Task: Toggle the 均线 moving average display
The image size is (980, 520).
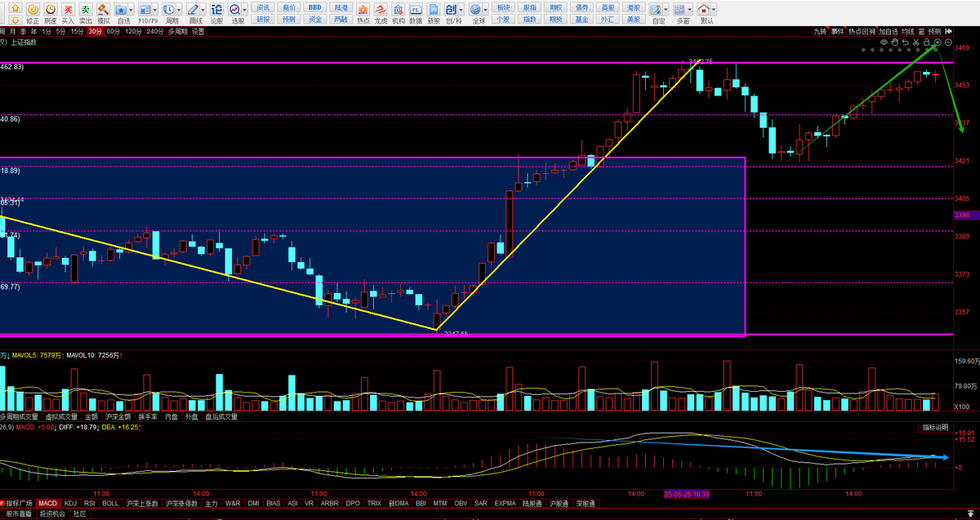Action: (907, 31)
